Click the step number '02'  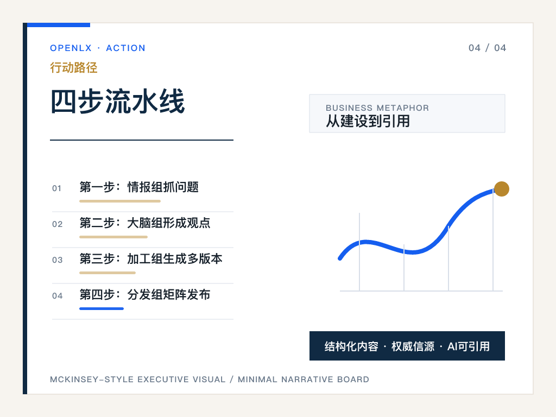tap(57, 224)
